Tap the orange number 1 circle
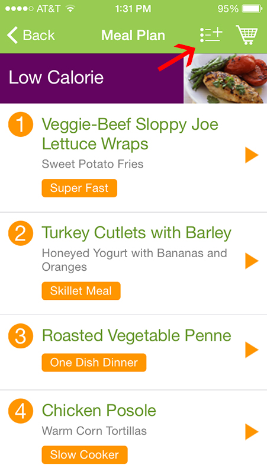 point(21,124)
